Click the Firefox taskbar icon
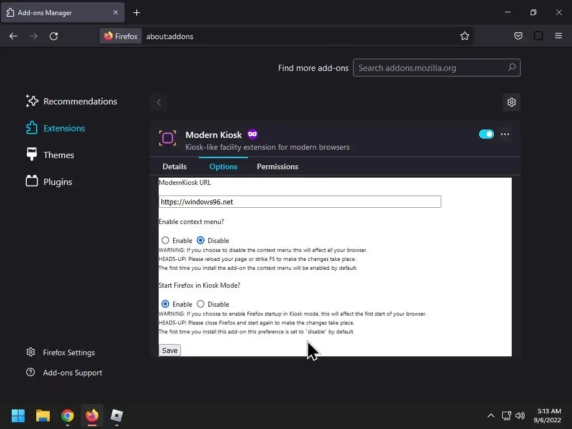 pos(92,416)
